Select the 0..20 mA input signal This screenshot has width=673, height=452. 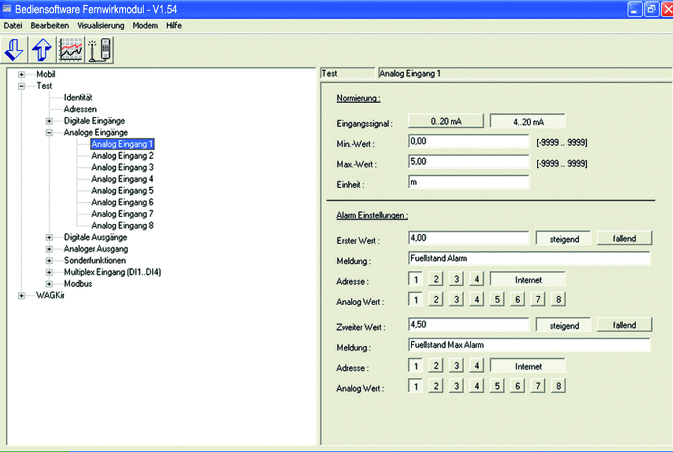point(446,122)
